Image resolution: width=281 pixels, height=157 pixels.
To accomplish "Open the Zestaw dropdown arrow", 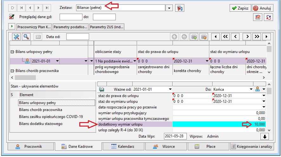I will pyautogui.click(x=169, y=8).
